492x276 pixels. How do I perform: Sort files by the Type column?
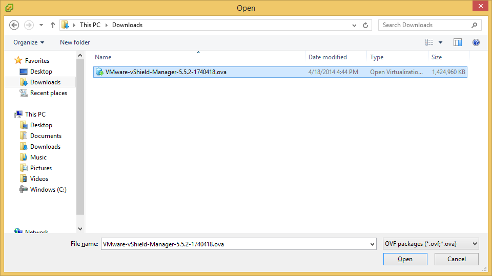point(397,57)
